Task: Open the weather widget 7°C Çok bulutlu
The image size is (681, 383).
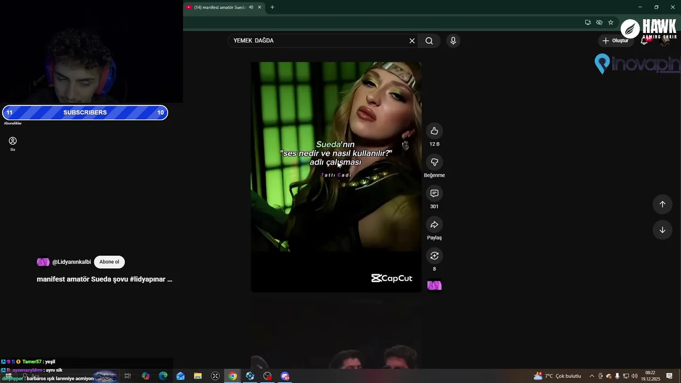Action: 558,376
